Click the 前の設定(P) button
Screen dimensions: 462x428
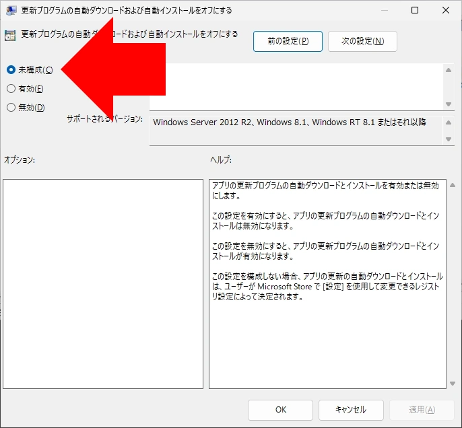288,41
